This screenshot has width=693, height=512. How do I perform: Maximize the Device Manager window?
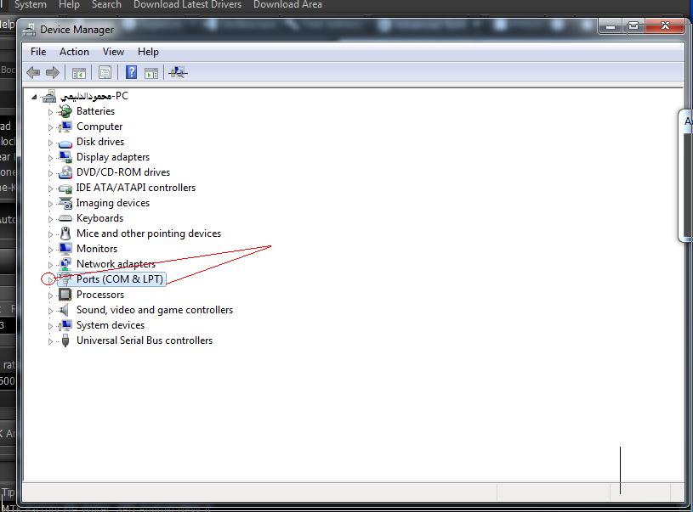tap(633, 26)
